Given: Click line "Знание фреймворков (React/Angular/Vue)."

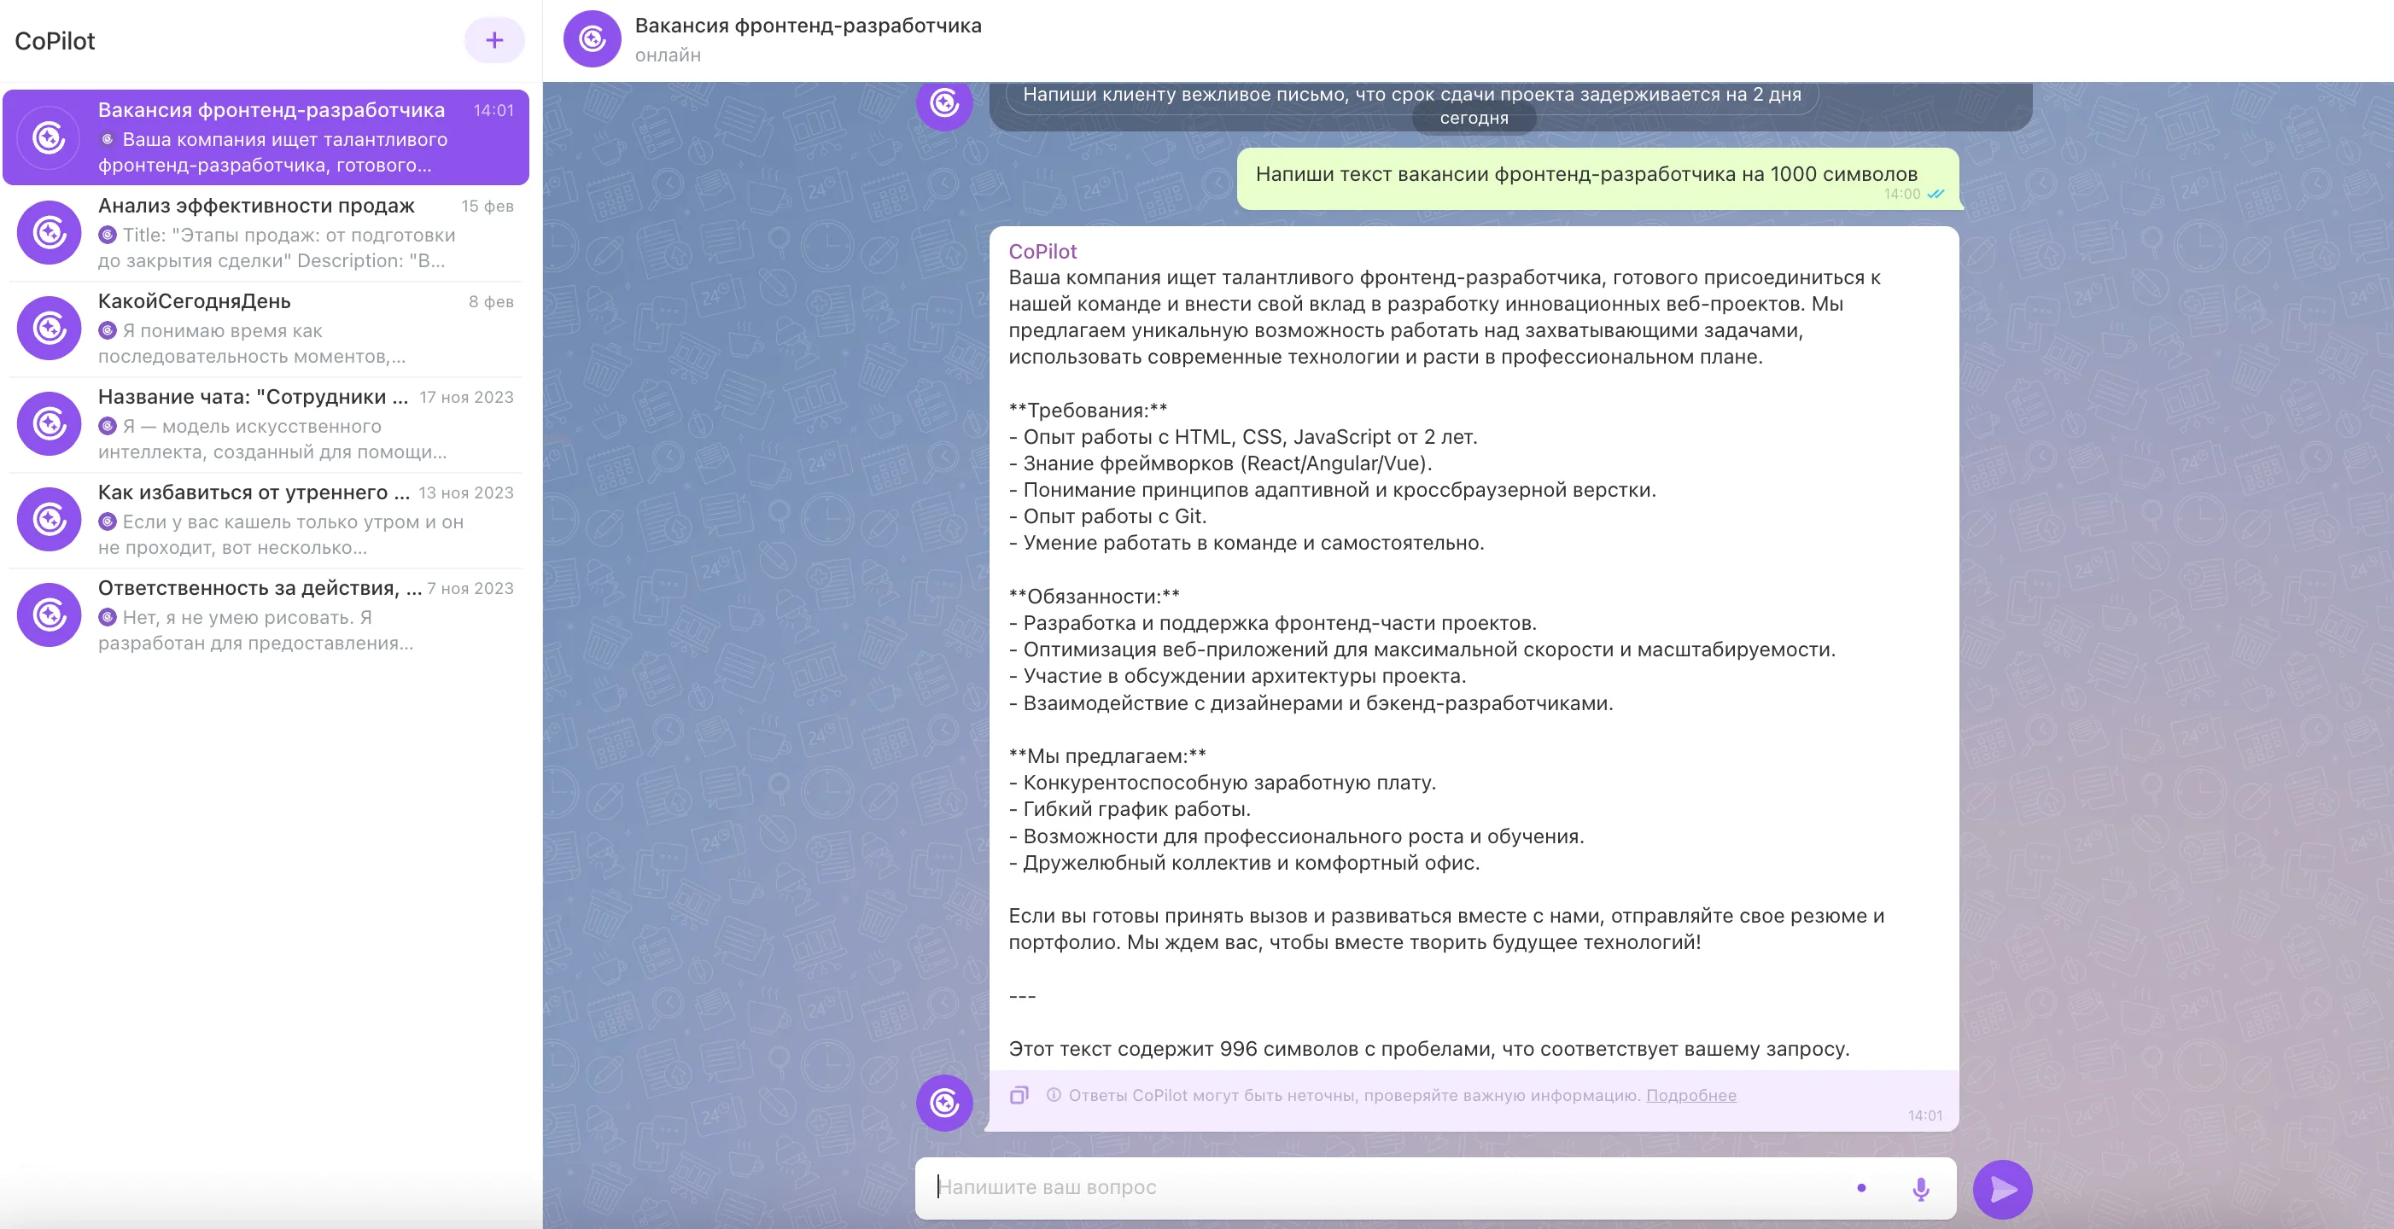Looking at the screenshot, I should pyautogui.click(x=1220, y=463).
